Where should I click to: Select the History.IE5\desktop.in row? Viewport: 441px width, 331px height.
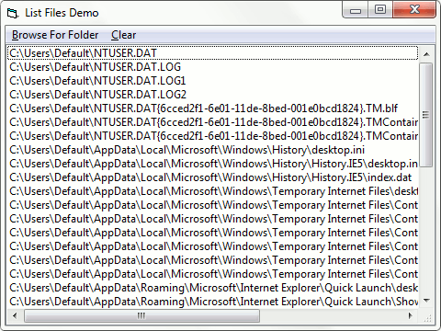click(213, 164)
